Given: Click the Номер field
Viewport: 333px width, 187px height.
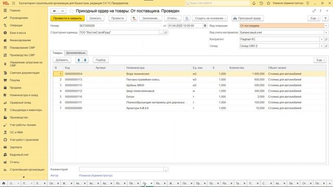Looking at the screenshot, I should tap(120, 25).
